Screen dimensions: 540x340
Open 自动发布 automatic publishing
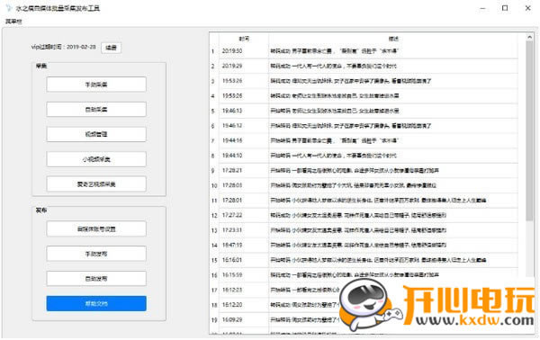point(96,279)
